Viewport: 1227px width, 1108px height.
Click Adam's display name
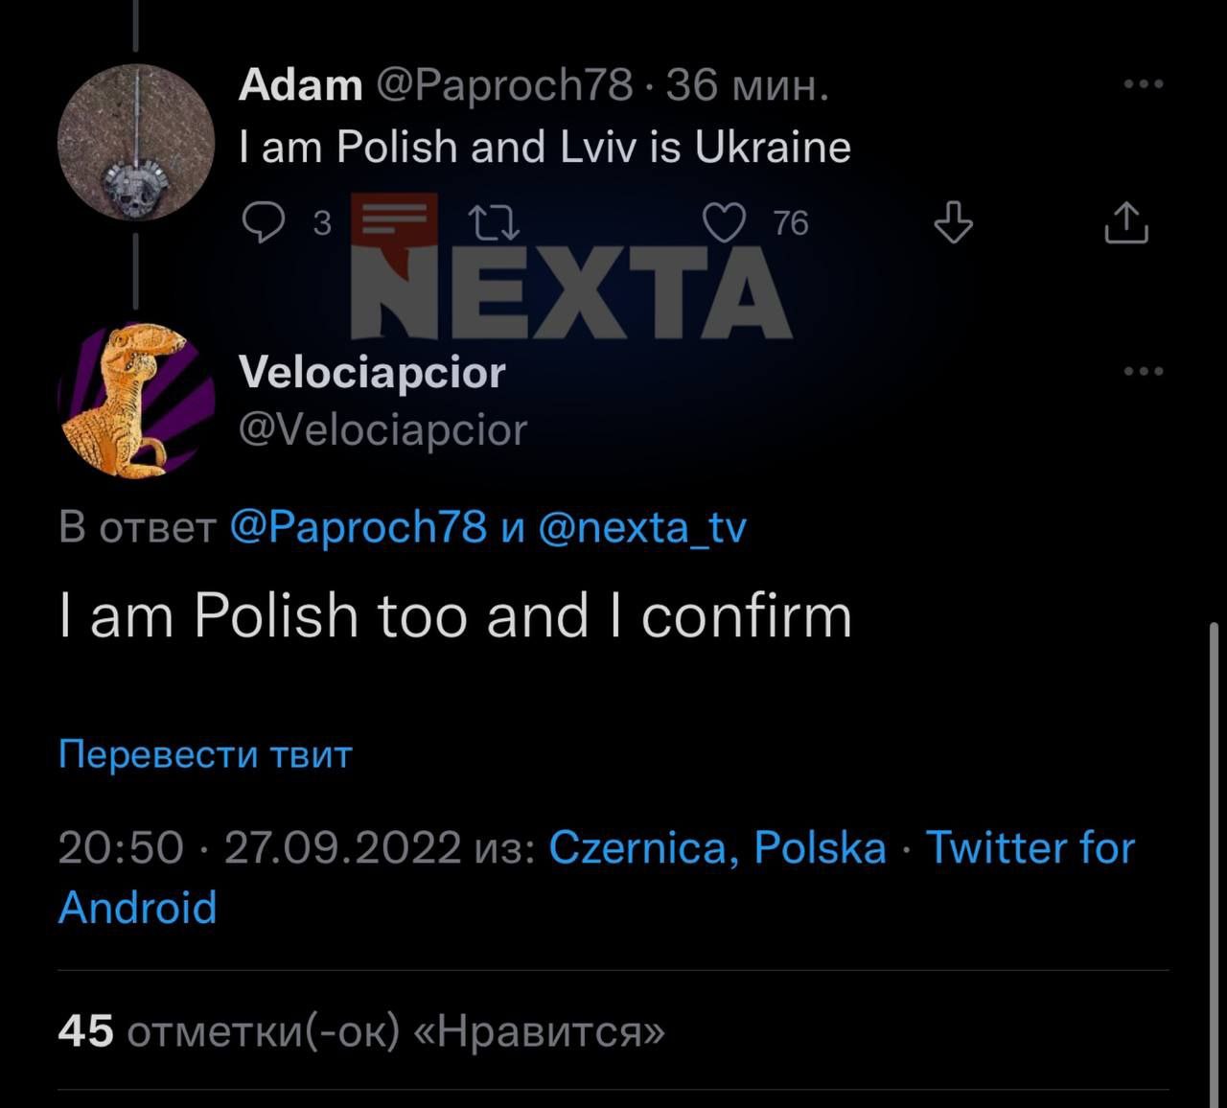click(x=300, y=85)
